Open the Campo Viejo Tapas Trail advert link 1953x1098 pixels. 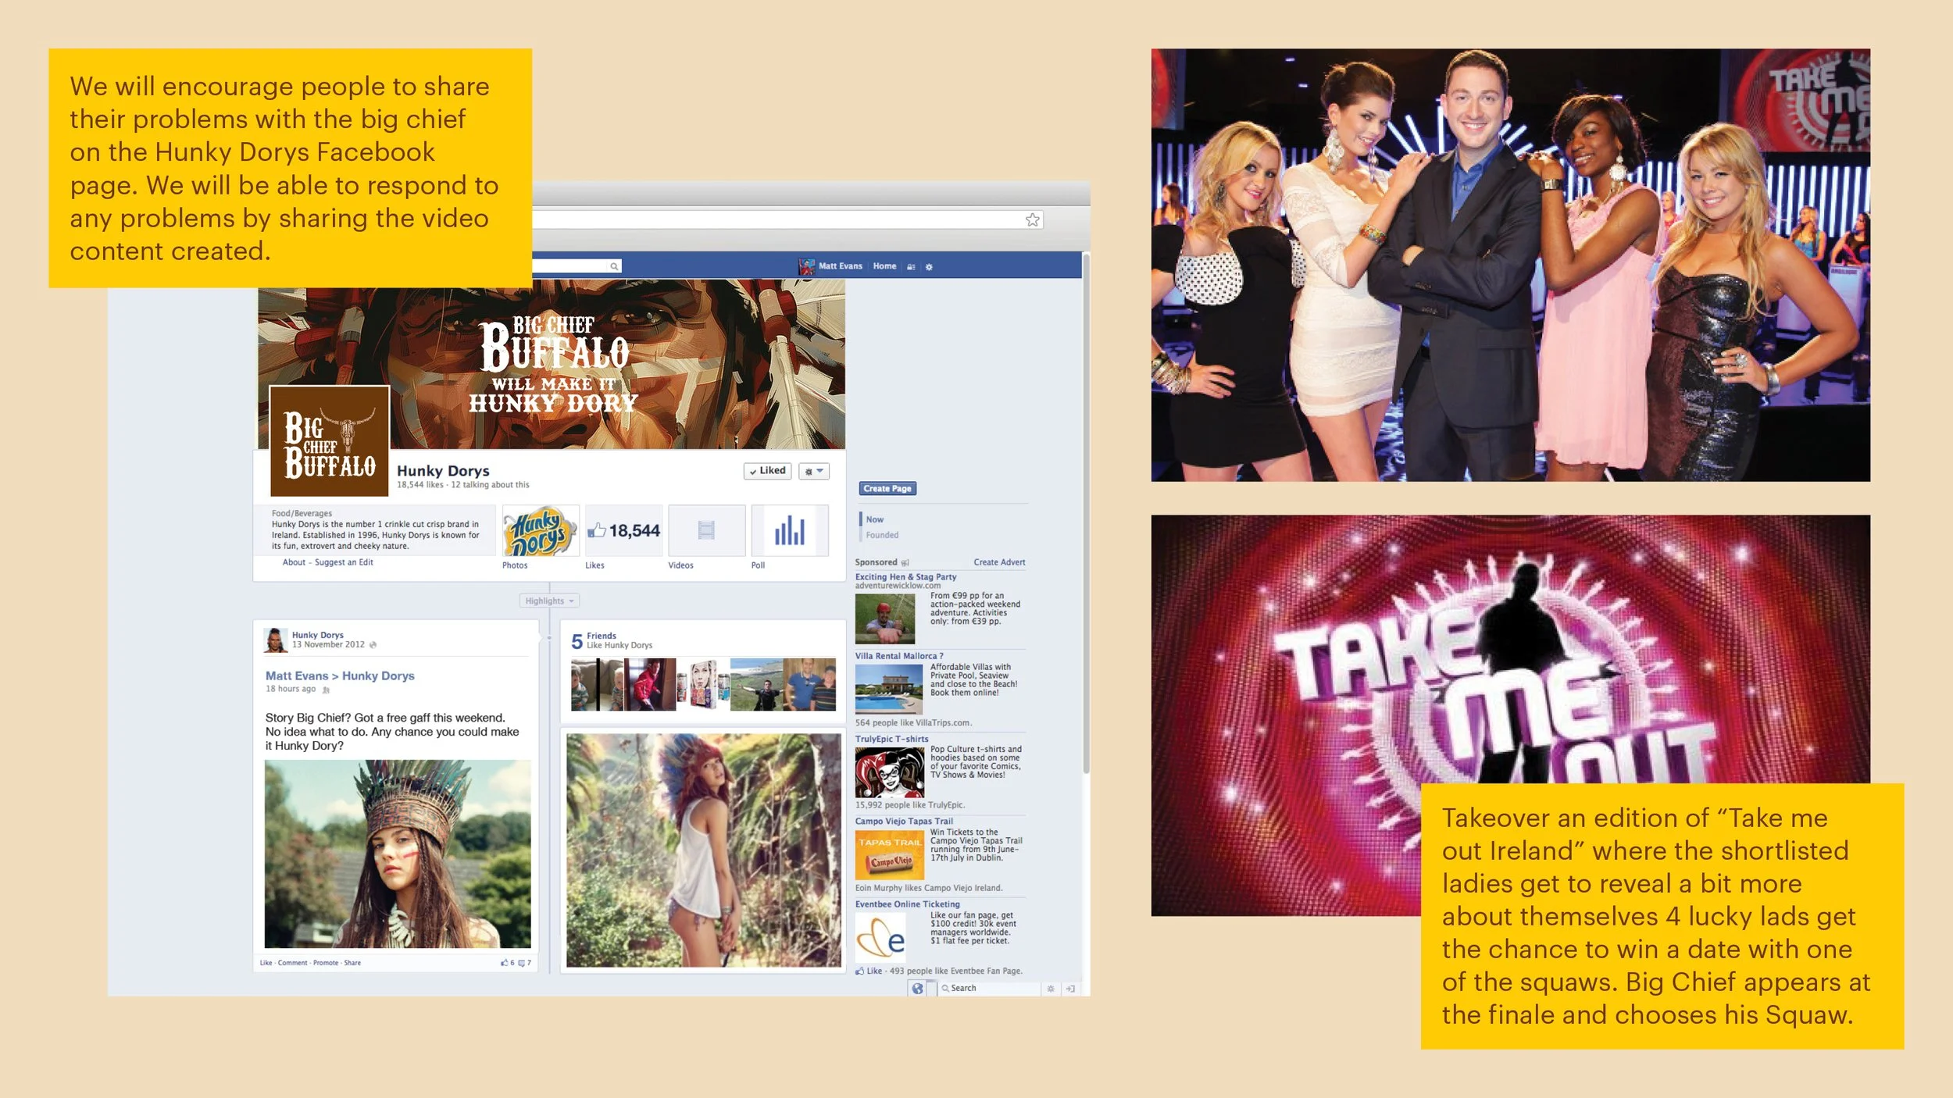coord(904,821)
